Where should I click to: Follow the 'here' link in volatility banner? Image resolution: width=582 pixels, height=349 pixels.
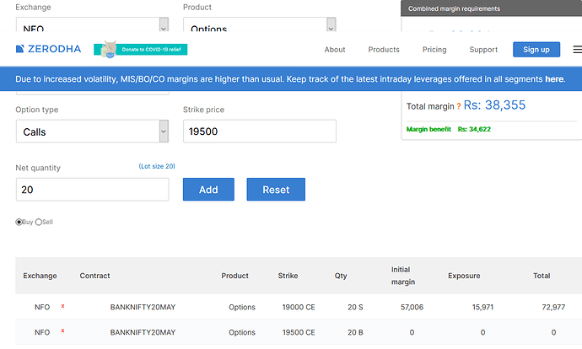coord(554,79)
